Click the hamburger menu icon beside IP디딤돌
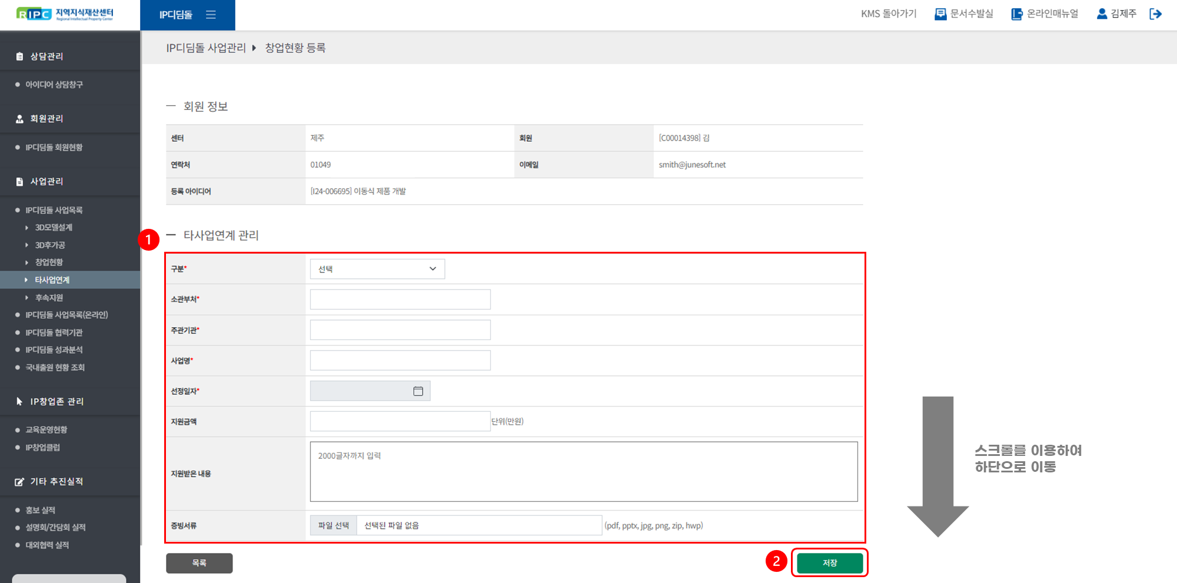Viewport: 1177px width, 583px height. pyautogui.click(x=211, y=15)
